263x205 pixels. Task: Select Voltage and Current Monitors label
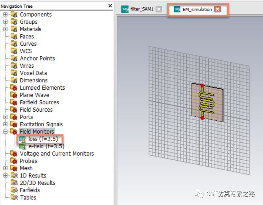pos(57,153)
